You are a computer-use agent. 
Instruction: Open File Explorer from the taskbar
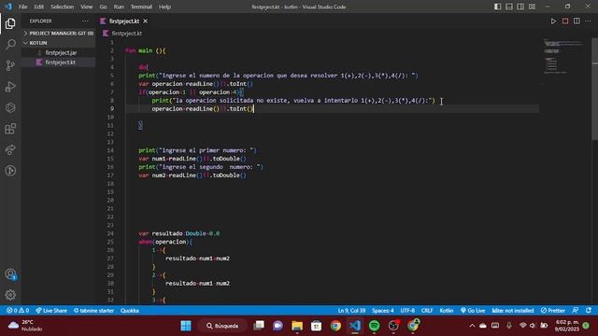click(x=297, y=326)
